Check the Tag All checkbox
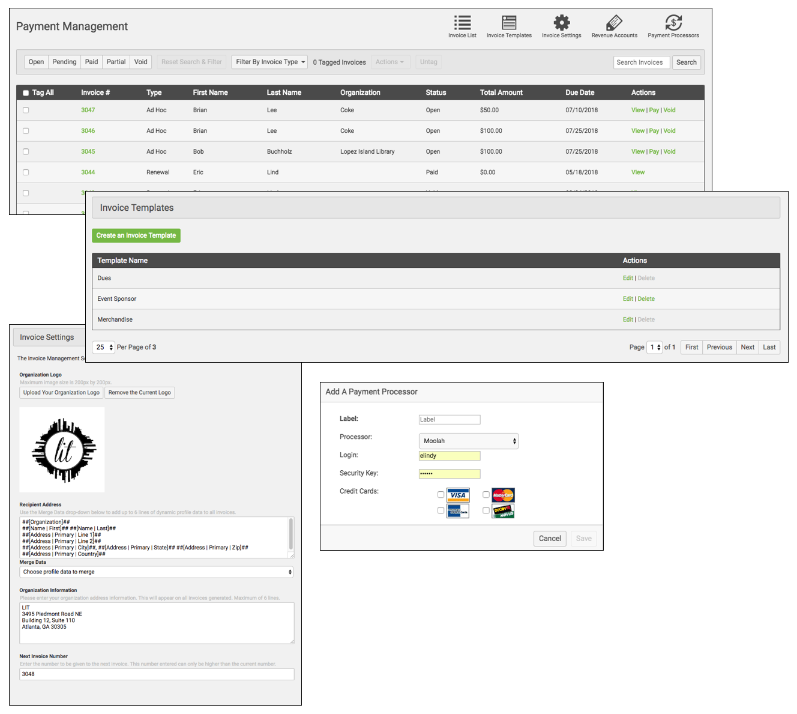The height and width of the screenshot is (714, 797). click(x=26, y=93)
